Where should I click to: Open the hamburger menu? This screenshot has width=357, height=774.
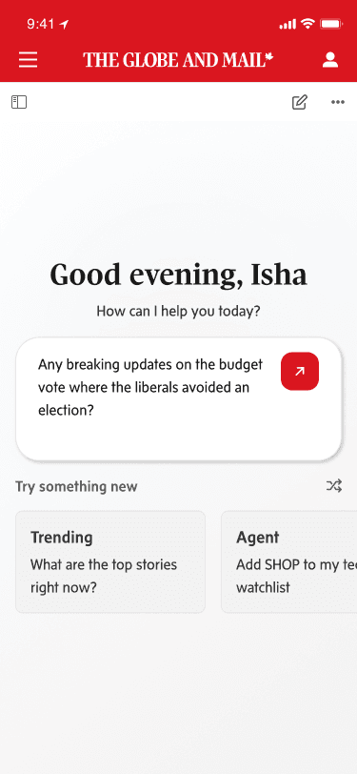click(x=29, y=60)
